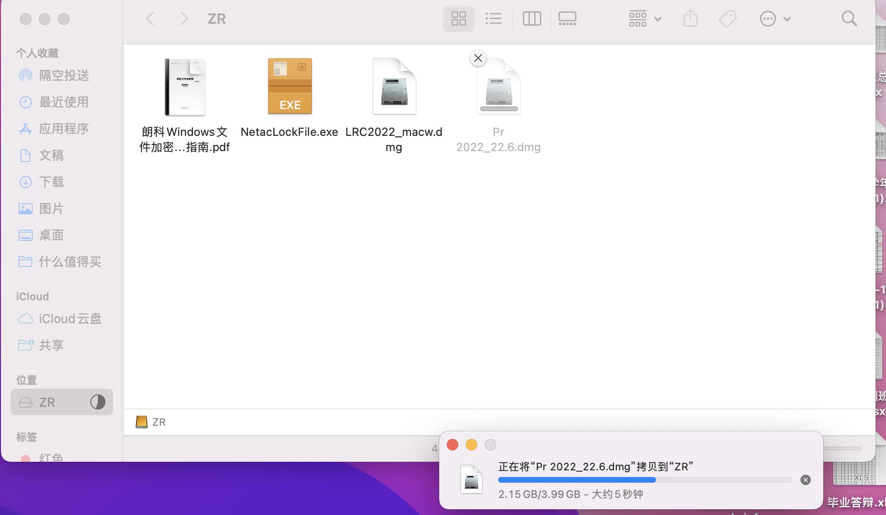
Task: Expand the more options (ellipsis) menu
Action: tap(775, 19)
